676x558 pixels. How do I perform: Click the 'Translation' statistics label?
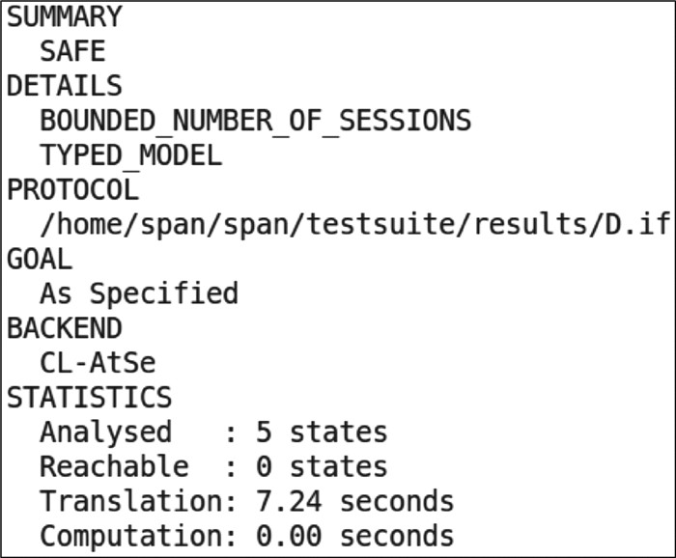pos(122,501)
